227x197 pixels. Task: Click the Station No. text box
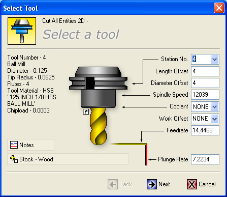point(201,59)
